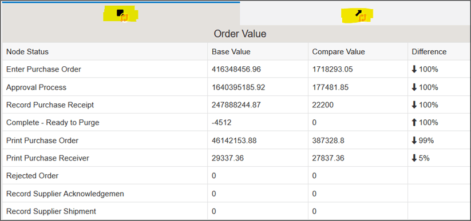Click base value 247888244.87
Image resolution: width=471 pixels, height=221 pixels.
click(236, 105)
